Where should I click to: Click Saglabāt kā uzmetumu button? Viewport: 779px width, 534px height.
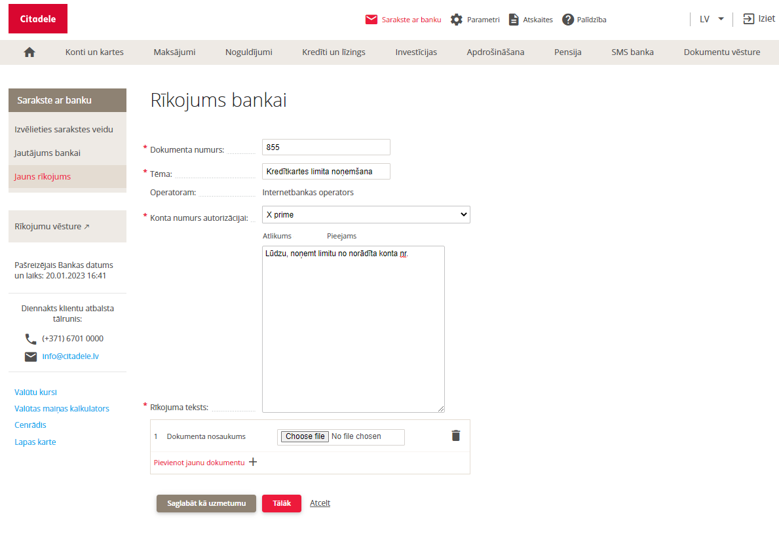pos(206,503)
